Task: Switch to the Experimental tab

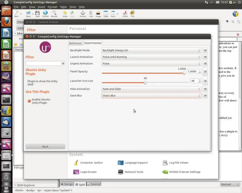Action: (x=93, y=43)
